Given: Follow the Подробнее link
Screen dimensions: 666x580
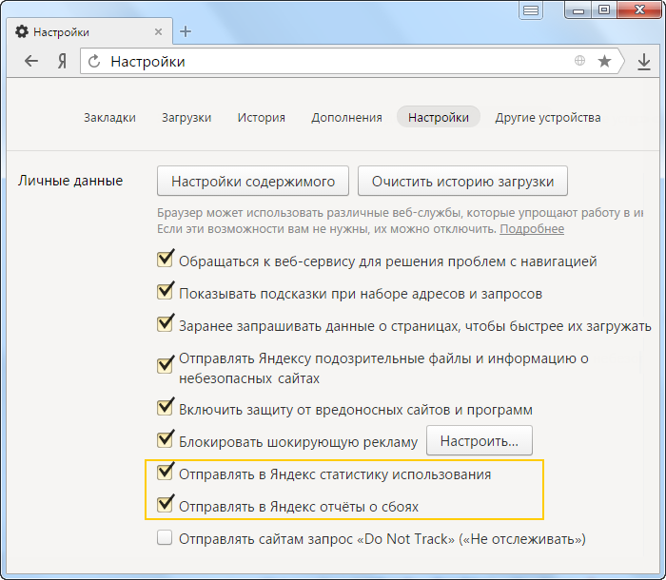Looking at the screenshot, I should click(532, 229).
